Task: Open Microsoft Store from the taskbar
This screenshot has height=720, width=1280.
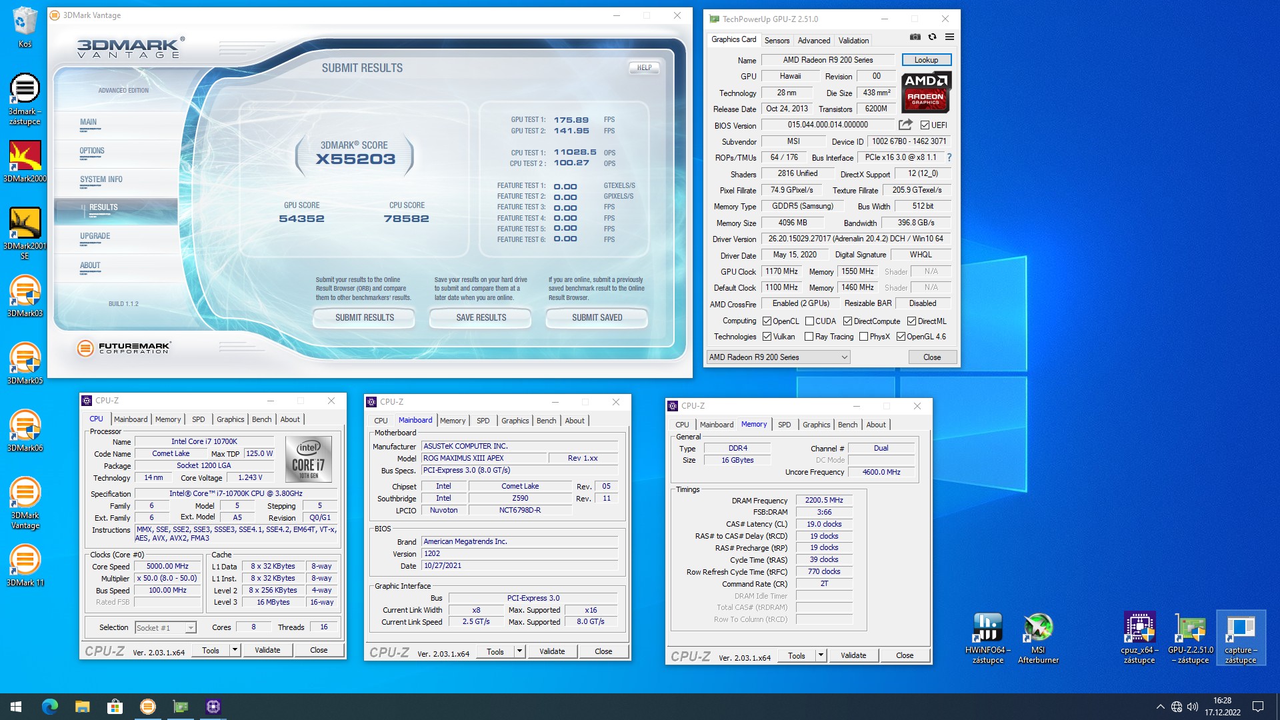Action: click(115, 707)
